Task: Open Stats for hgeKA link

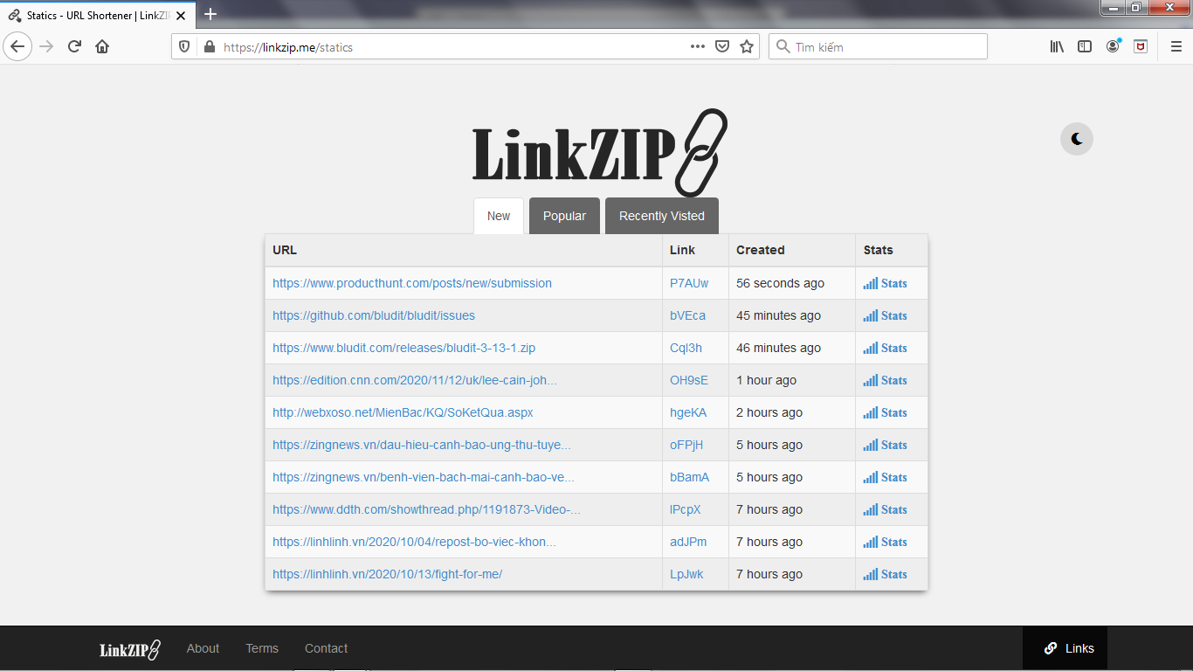Action: 886,412
